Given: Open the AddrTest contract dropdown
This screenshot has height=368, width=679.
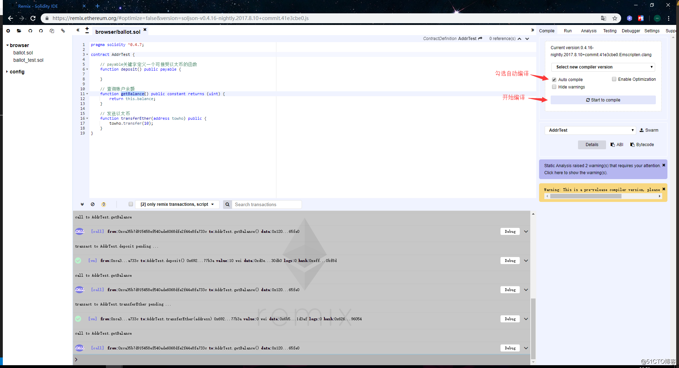Looking at the screenshot, I should point(590,130).
